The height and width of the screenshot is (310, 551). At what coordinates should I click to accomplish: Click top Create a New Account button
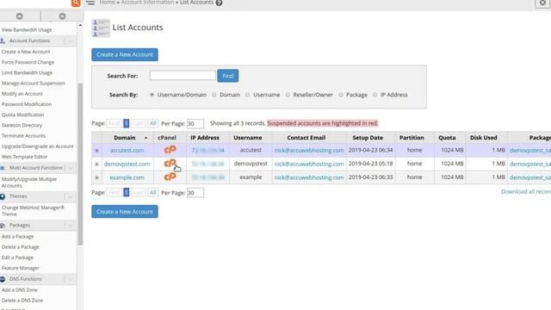[x=125, y=55]
